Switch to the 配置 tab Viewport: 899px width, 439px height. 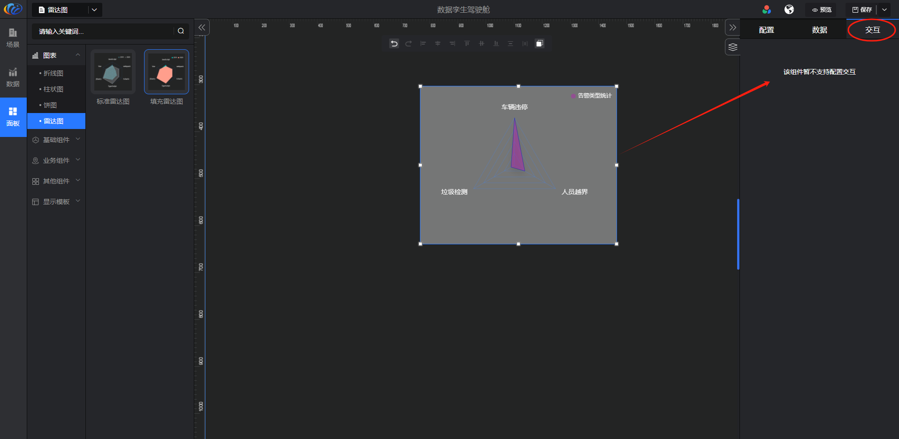tap(766, 30)
